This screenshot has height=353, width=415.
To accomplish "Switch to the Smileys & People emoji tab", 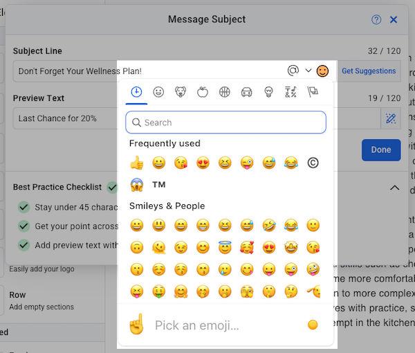I will (x=158, y=92).
